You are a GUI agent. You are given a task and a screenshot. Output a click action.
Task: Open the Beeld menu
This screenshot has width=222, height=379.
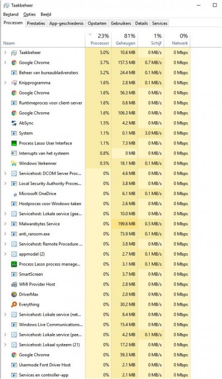(46, 15)
